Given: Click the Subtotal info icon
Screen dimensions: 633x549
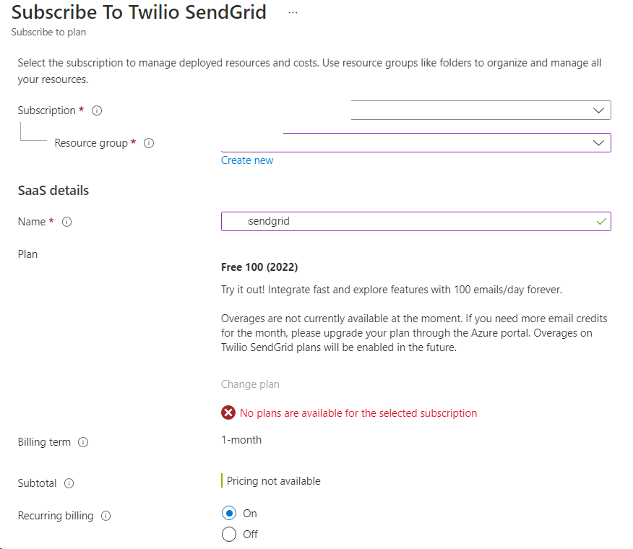Looking at the screenshot, I should point(69,483).
